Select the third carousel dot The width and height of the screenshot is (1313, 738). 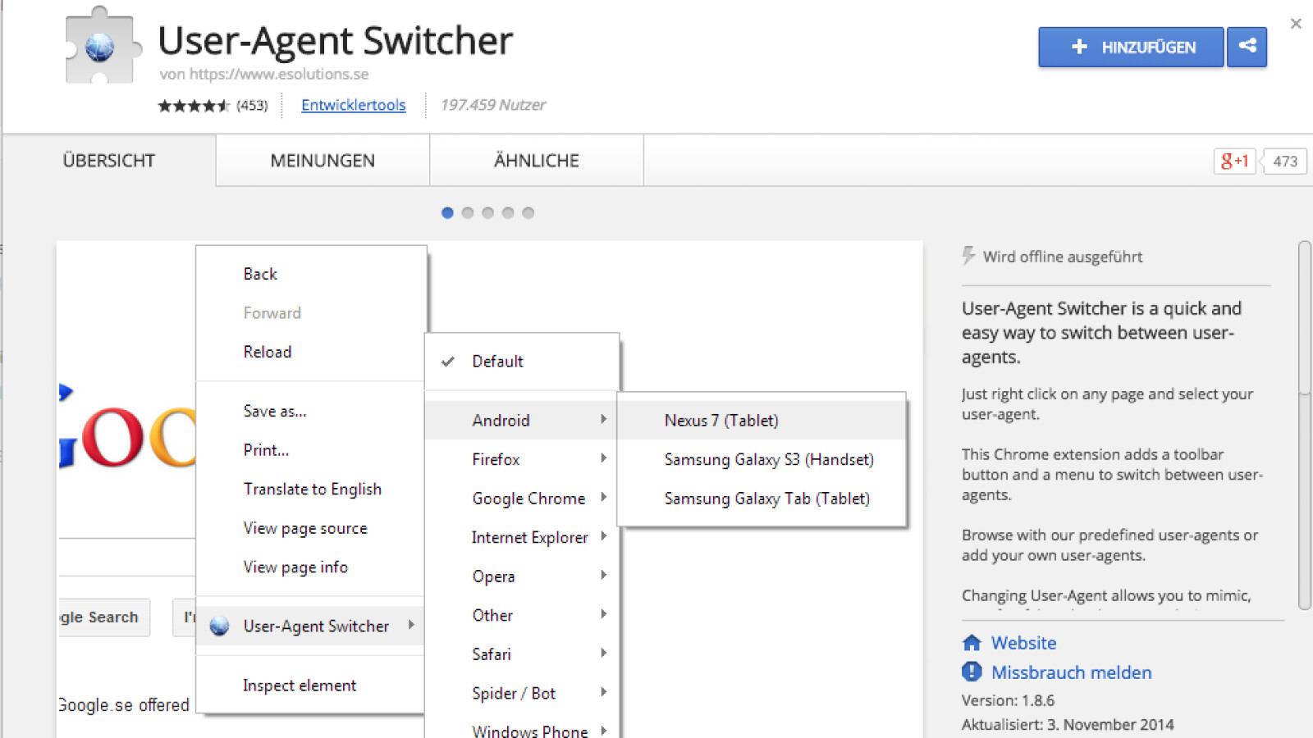click(488, 213)
